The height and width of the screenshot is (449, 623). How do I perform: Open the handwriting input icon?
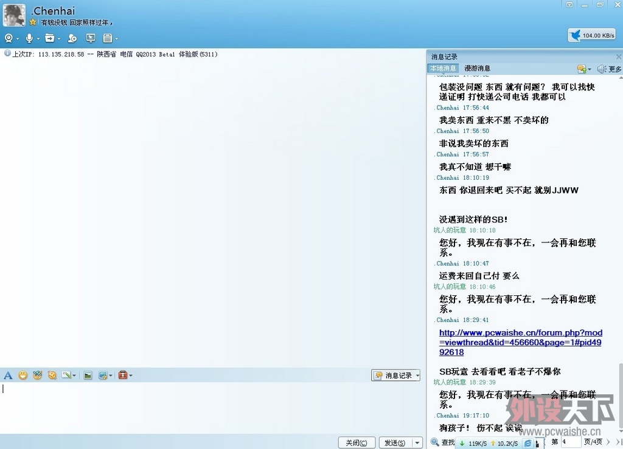click(66, 375)
